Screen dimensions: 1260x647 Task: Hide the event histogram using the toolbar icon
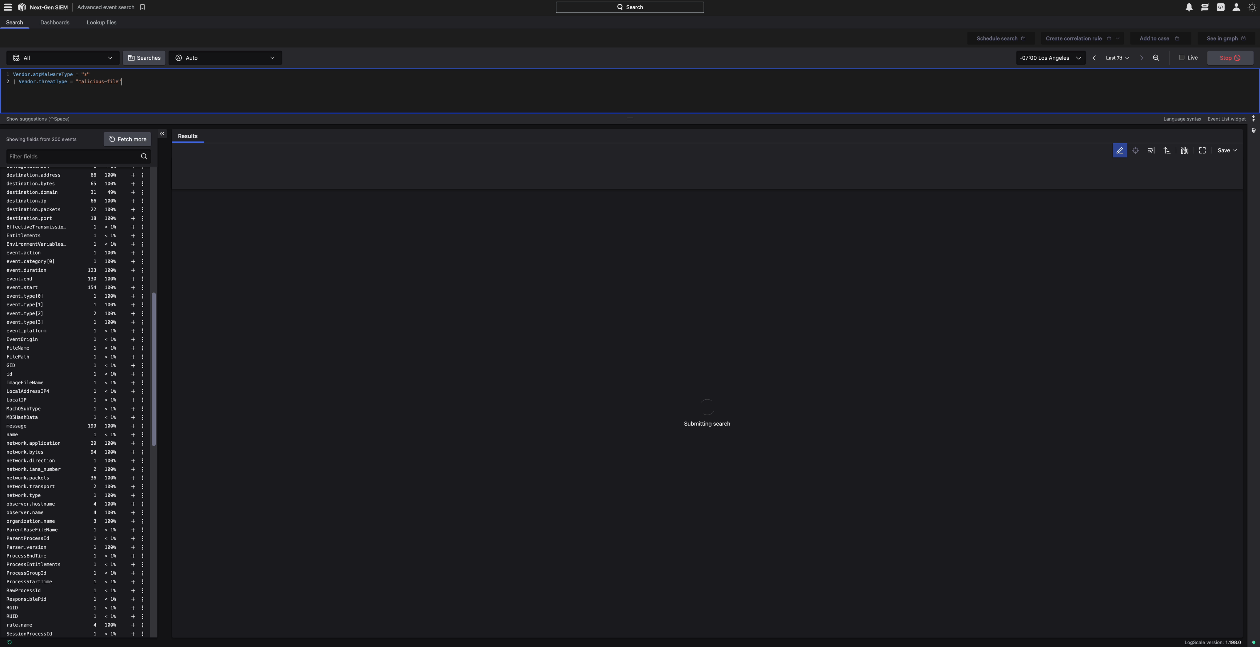[1184, 150]
